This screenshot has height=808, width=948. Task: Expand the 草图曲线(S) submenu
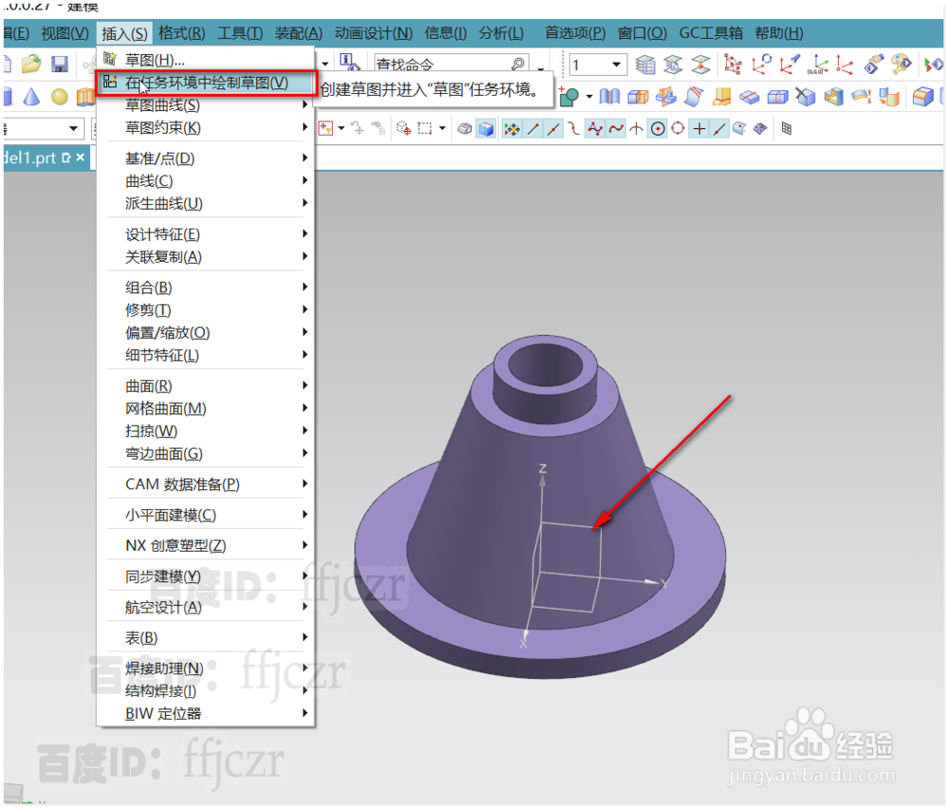(x=206, y=105)
